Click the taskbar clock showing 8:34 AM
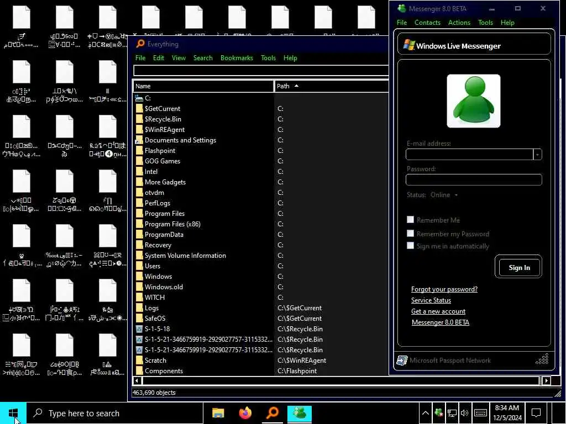Viewport: 566px width, 424px height. pyautogui.click(x=507, y=413)
